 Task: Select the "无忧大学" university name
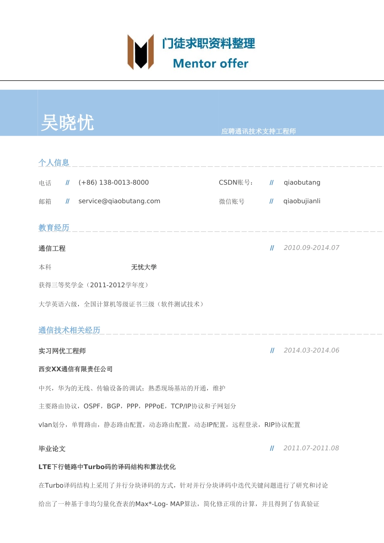[x=144, y=267]
